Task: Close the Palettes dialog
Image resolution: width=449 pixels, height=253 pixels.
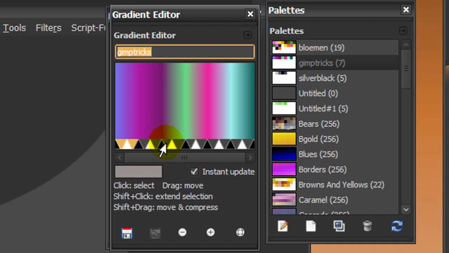Action: pyautogui.click(x=406, y=10)
